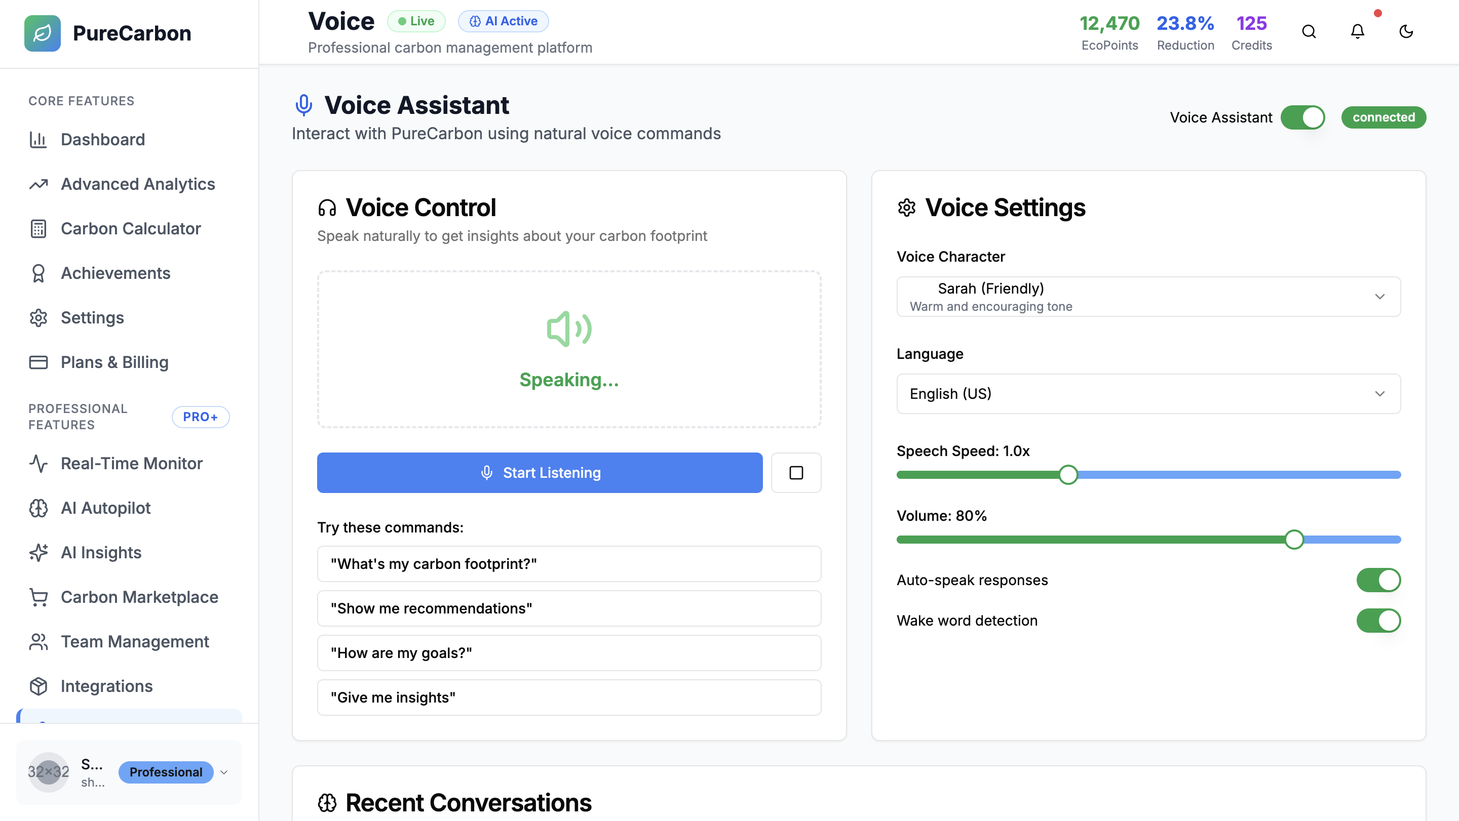The height and width of the screenshot is (821, 1459).
Task: Click the AI Autopilot brain icon
Action: click(x=38, y=508)
